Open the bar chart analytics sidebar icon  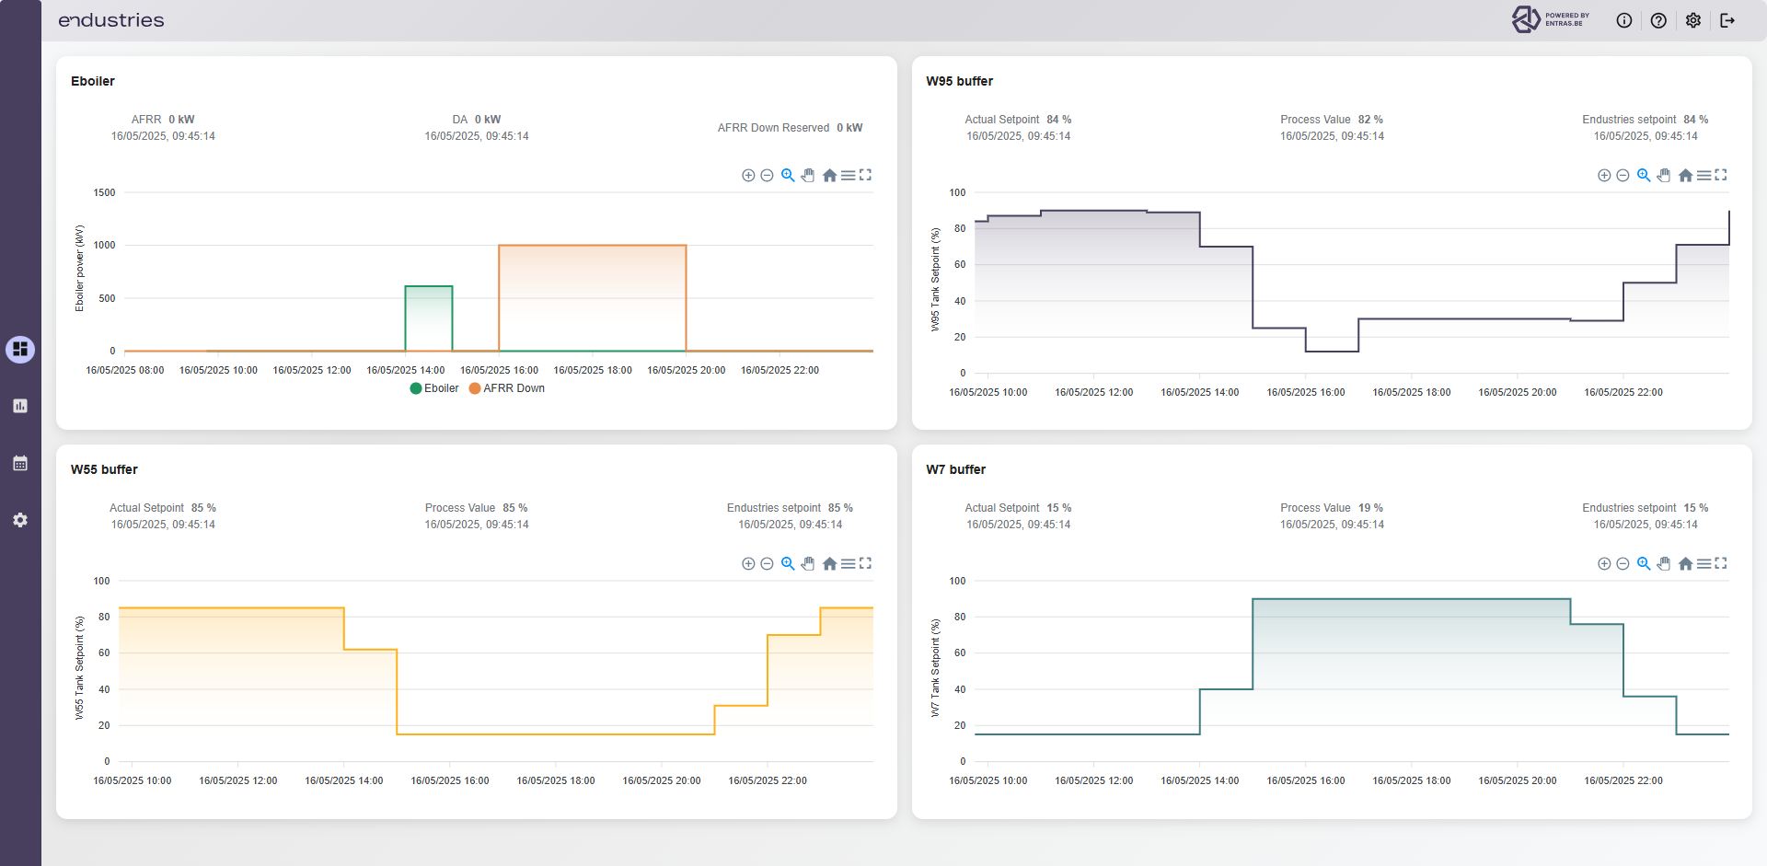pos(20,406)
